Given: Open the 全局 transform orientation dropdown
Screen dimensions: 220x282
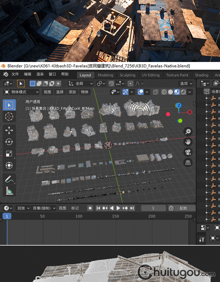Looking at the screenshot, I should click(x=81, y=83).
